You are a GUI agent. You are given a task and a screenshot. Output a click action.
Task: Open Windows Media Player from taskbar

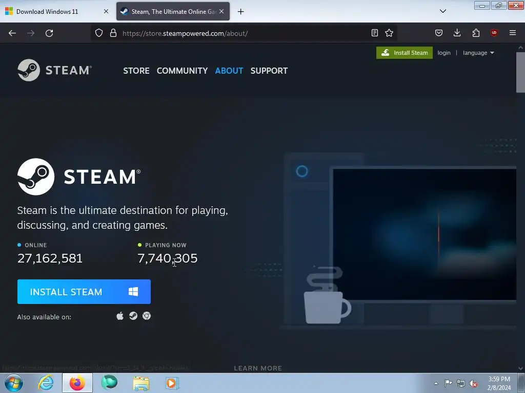pyautogui.click(x=172, y=383)
